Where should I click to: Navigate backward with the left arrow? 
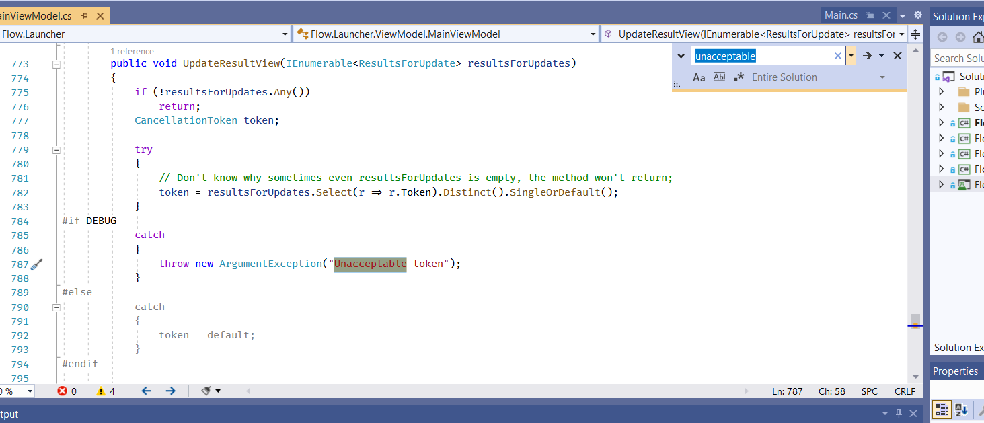[x=147, y=391]
